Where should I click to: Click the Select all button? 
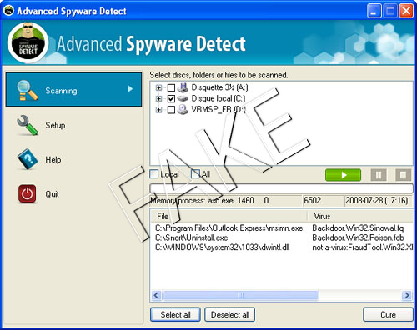point(175,314)
